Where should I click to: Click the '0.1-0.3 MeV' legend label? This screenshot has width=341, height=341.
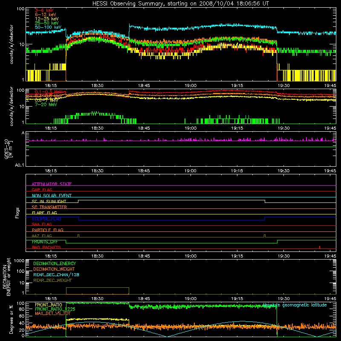pos(49,92)
